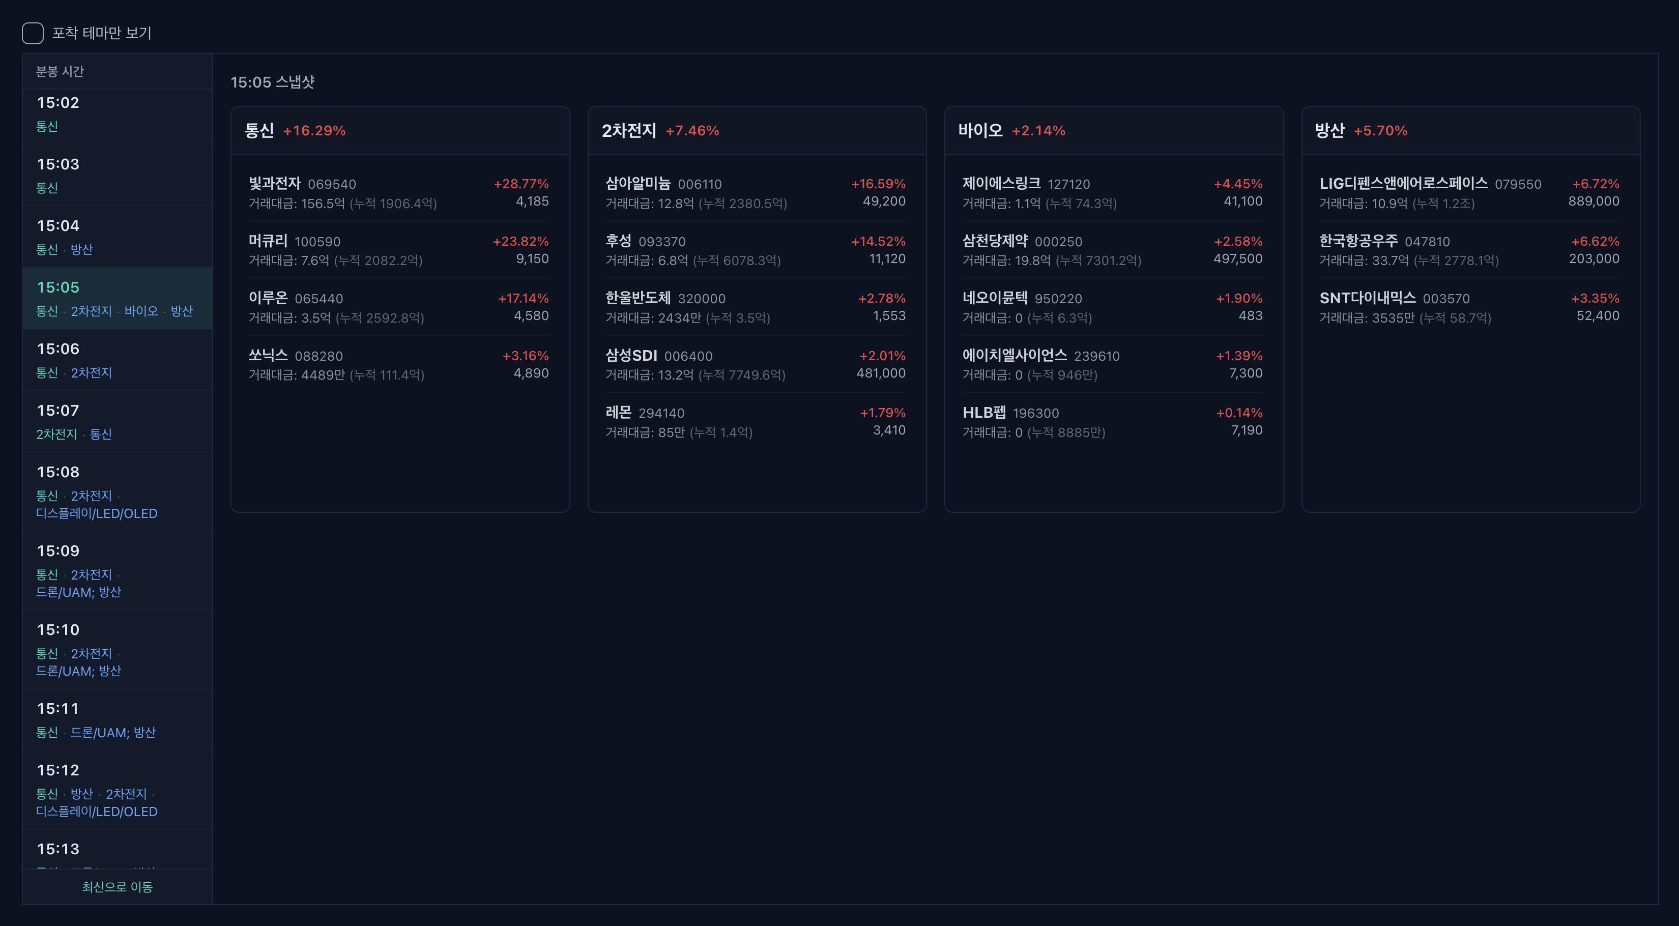Click the 통신 theme card header
Image resolution: width=1679 pixels, height=926 pixels.
pyautogui.click(x=400, y=131)
